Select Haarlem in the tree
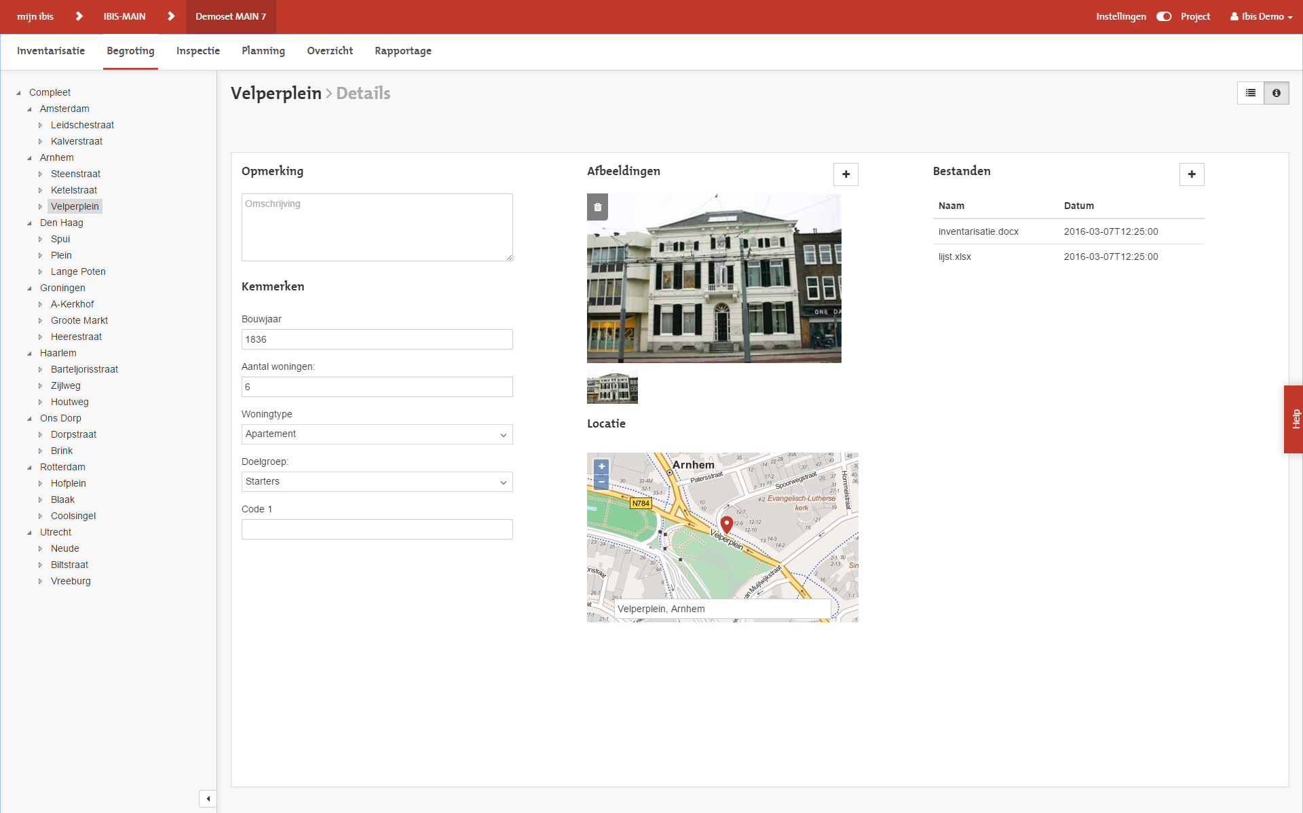The height and width of the screenshot is (813, 1303). pos(58,353)
